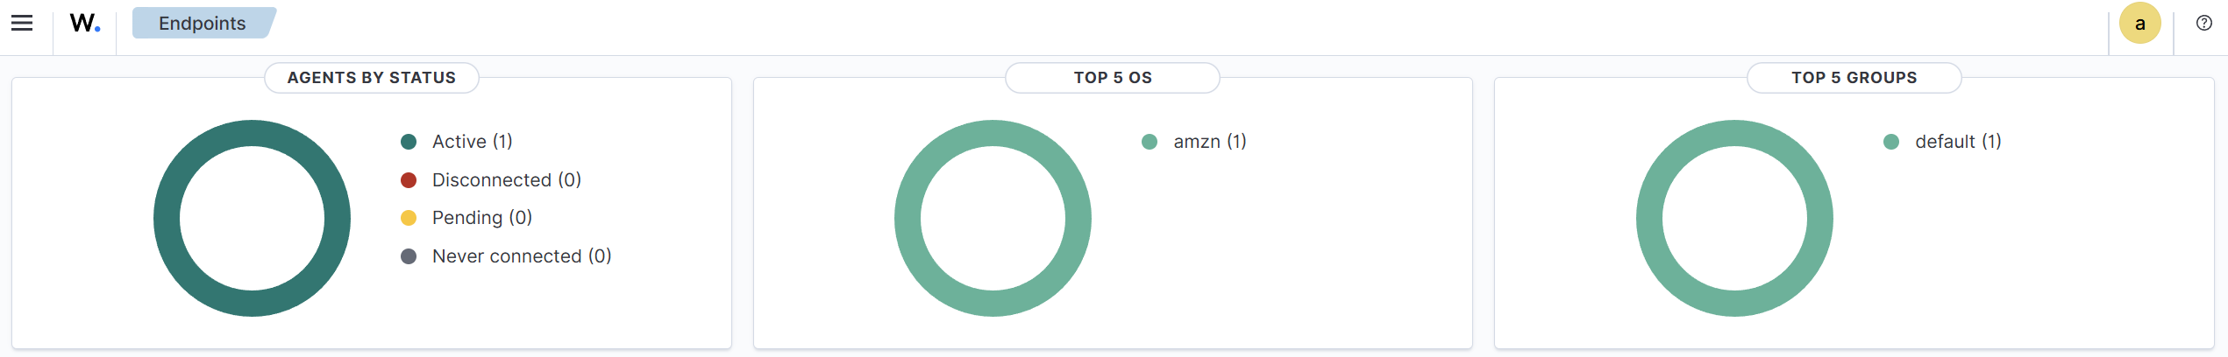
Task: Click the Wazuh W. logo
Action: coord(85,24)
